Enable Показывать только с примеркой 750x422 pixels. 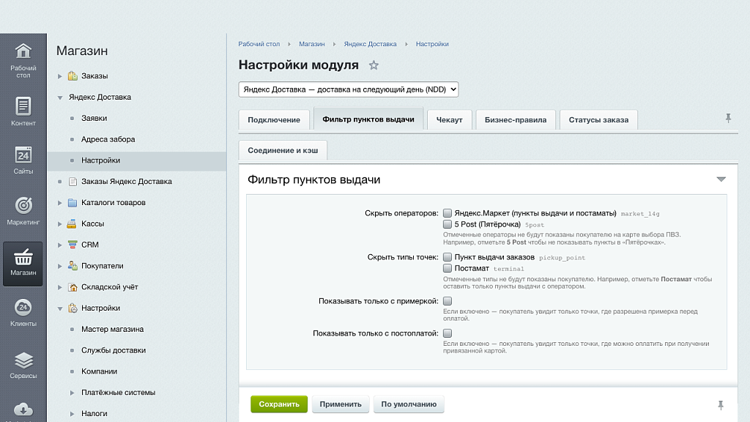[448, 301]
